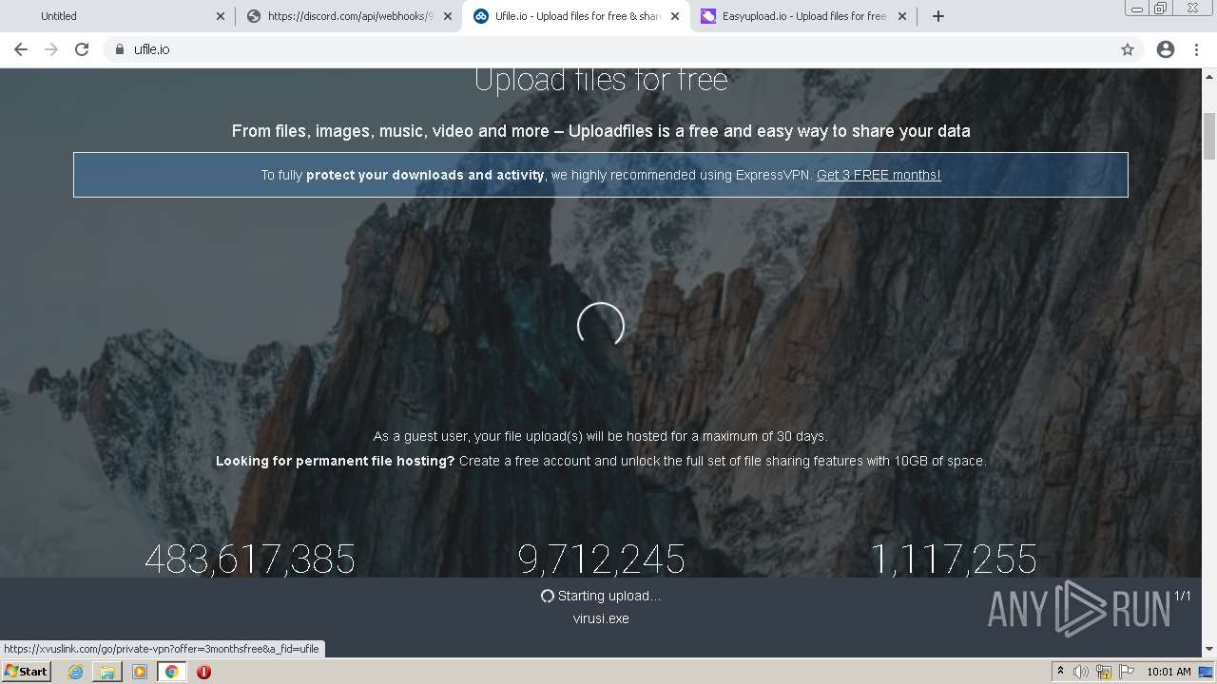Click the 'Upload files for free' heading
1217x684 pixels.
(601, 80)
